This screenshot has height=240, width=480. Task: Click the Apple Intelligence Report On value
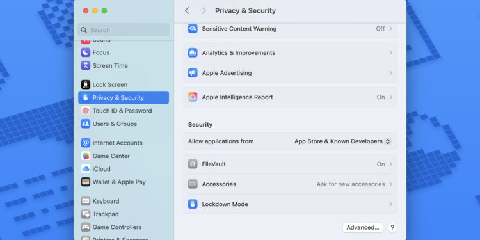pyautogui.click(x=381, y=97)
